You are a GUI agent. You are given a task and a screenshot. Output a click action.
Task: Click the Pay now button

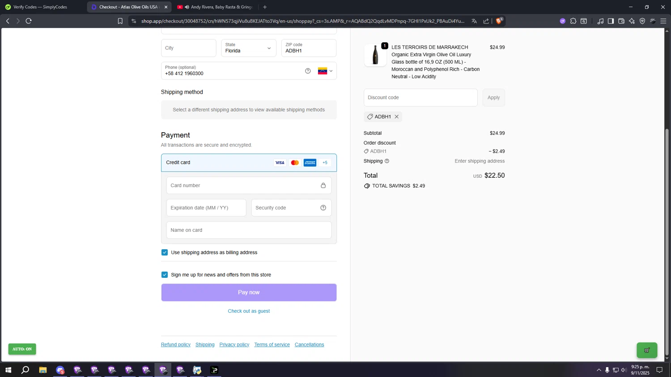point(249,293)
